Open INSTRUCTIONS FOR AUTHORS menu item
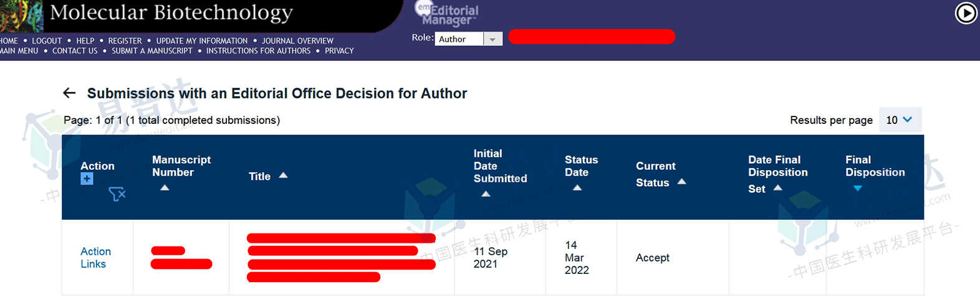This screenshot has width=980, height=297. click(x=258, y=51)
